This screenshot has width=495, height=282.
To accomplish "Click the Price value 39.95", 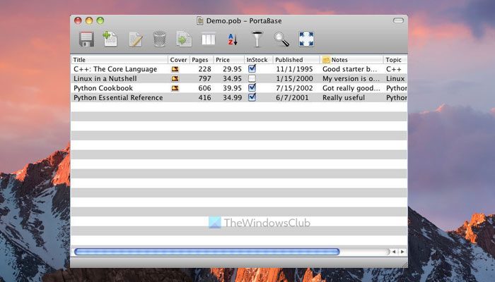I will coord(233,88).
